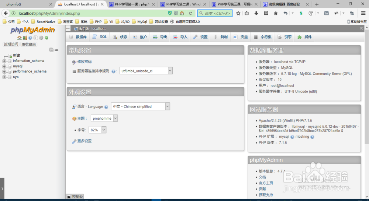This screenshot has height=201, width=369.
Task: Switch to the 复制 tab
Action: (221, 37)
